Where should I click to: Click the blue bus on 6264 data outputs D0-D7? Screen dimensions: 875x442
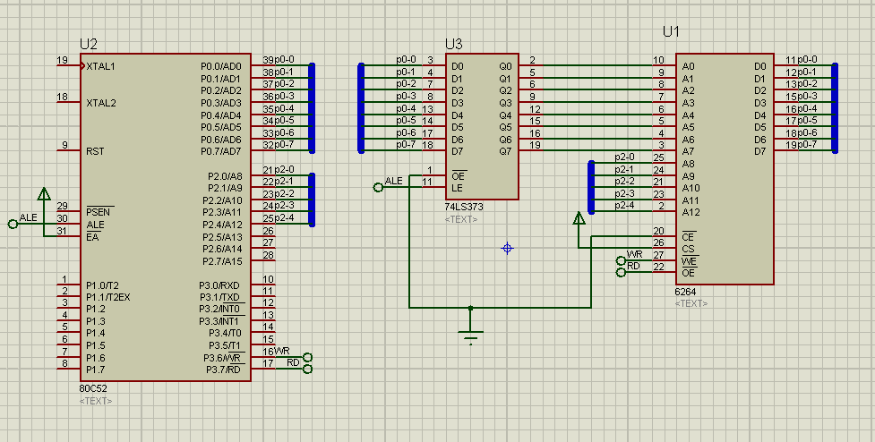[x=834, y=107]
